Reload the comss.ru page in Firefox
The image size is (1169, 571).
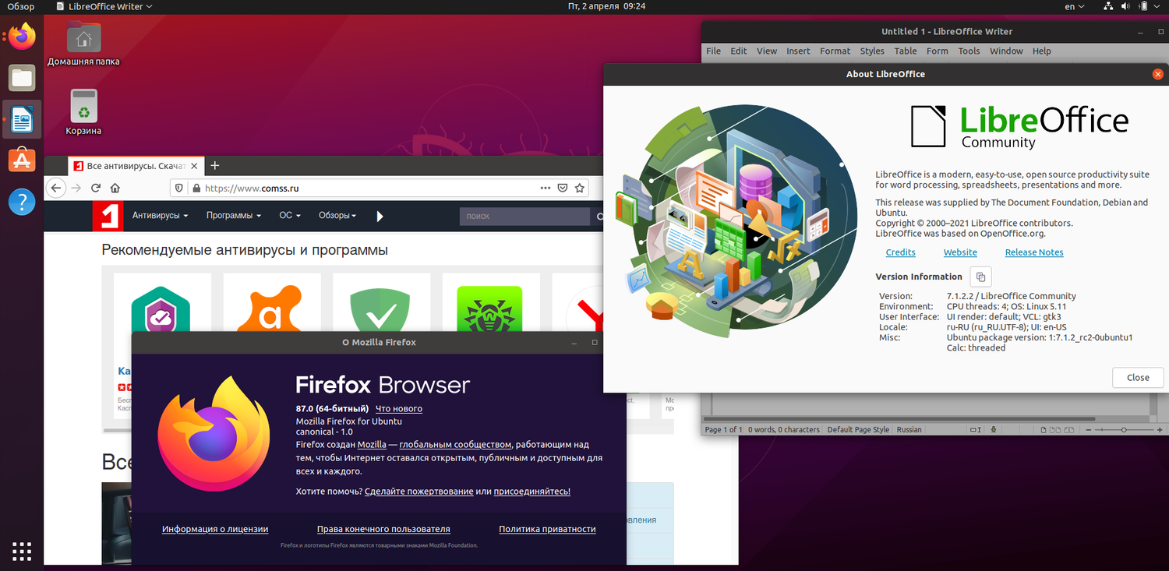click(x=95, y=188)
